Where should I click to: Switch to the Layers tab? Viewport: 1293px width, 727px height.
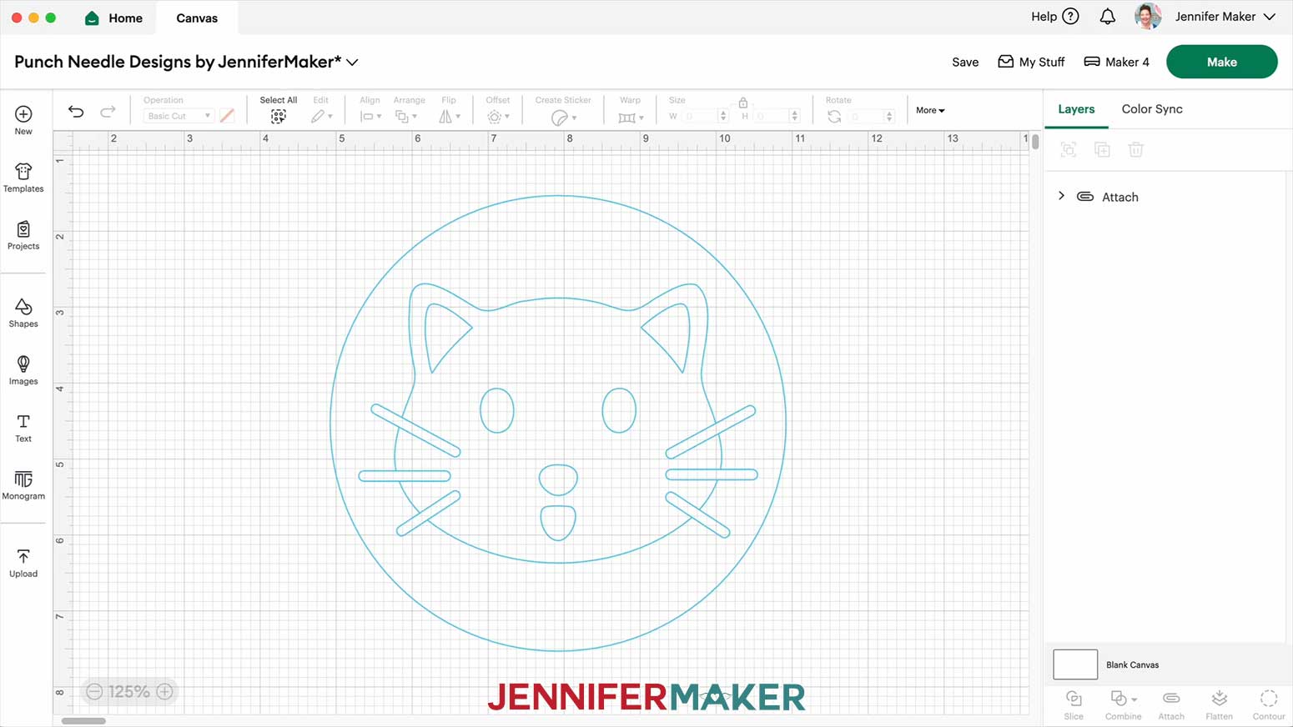pos(1076,109)
